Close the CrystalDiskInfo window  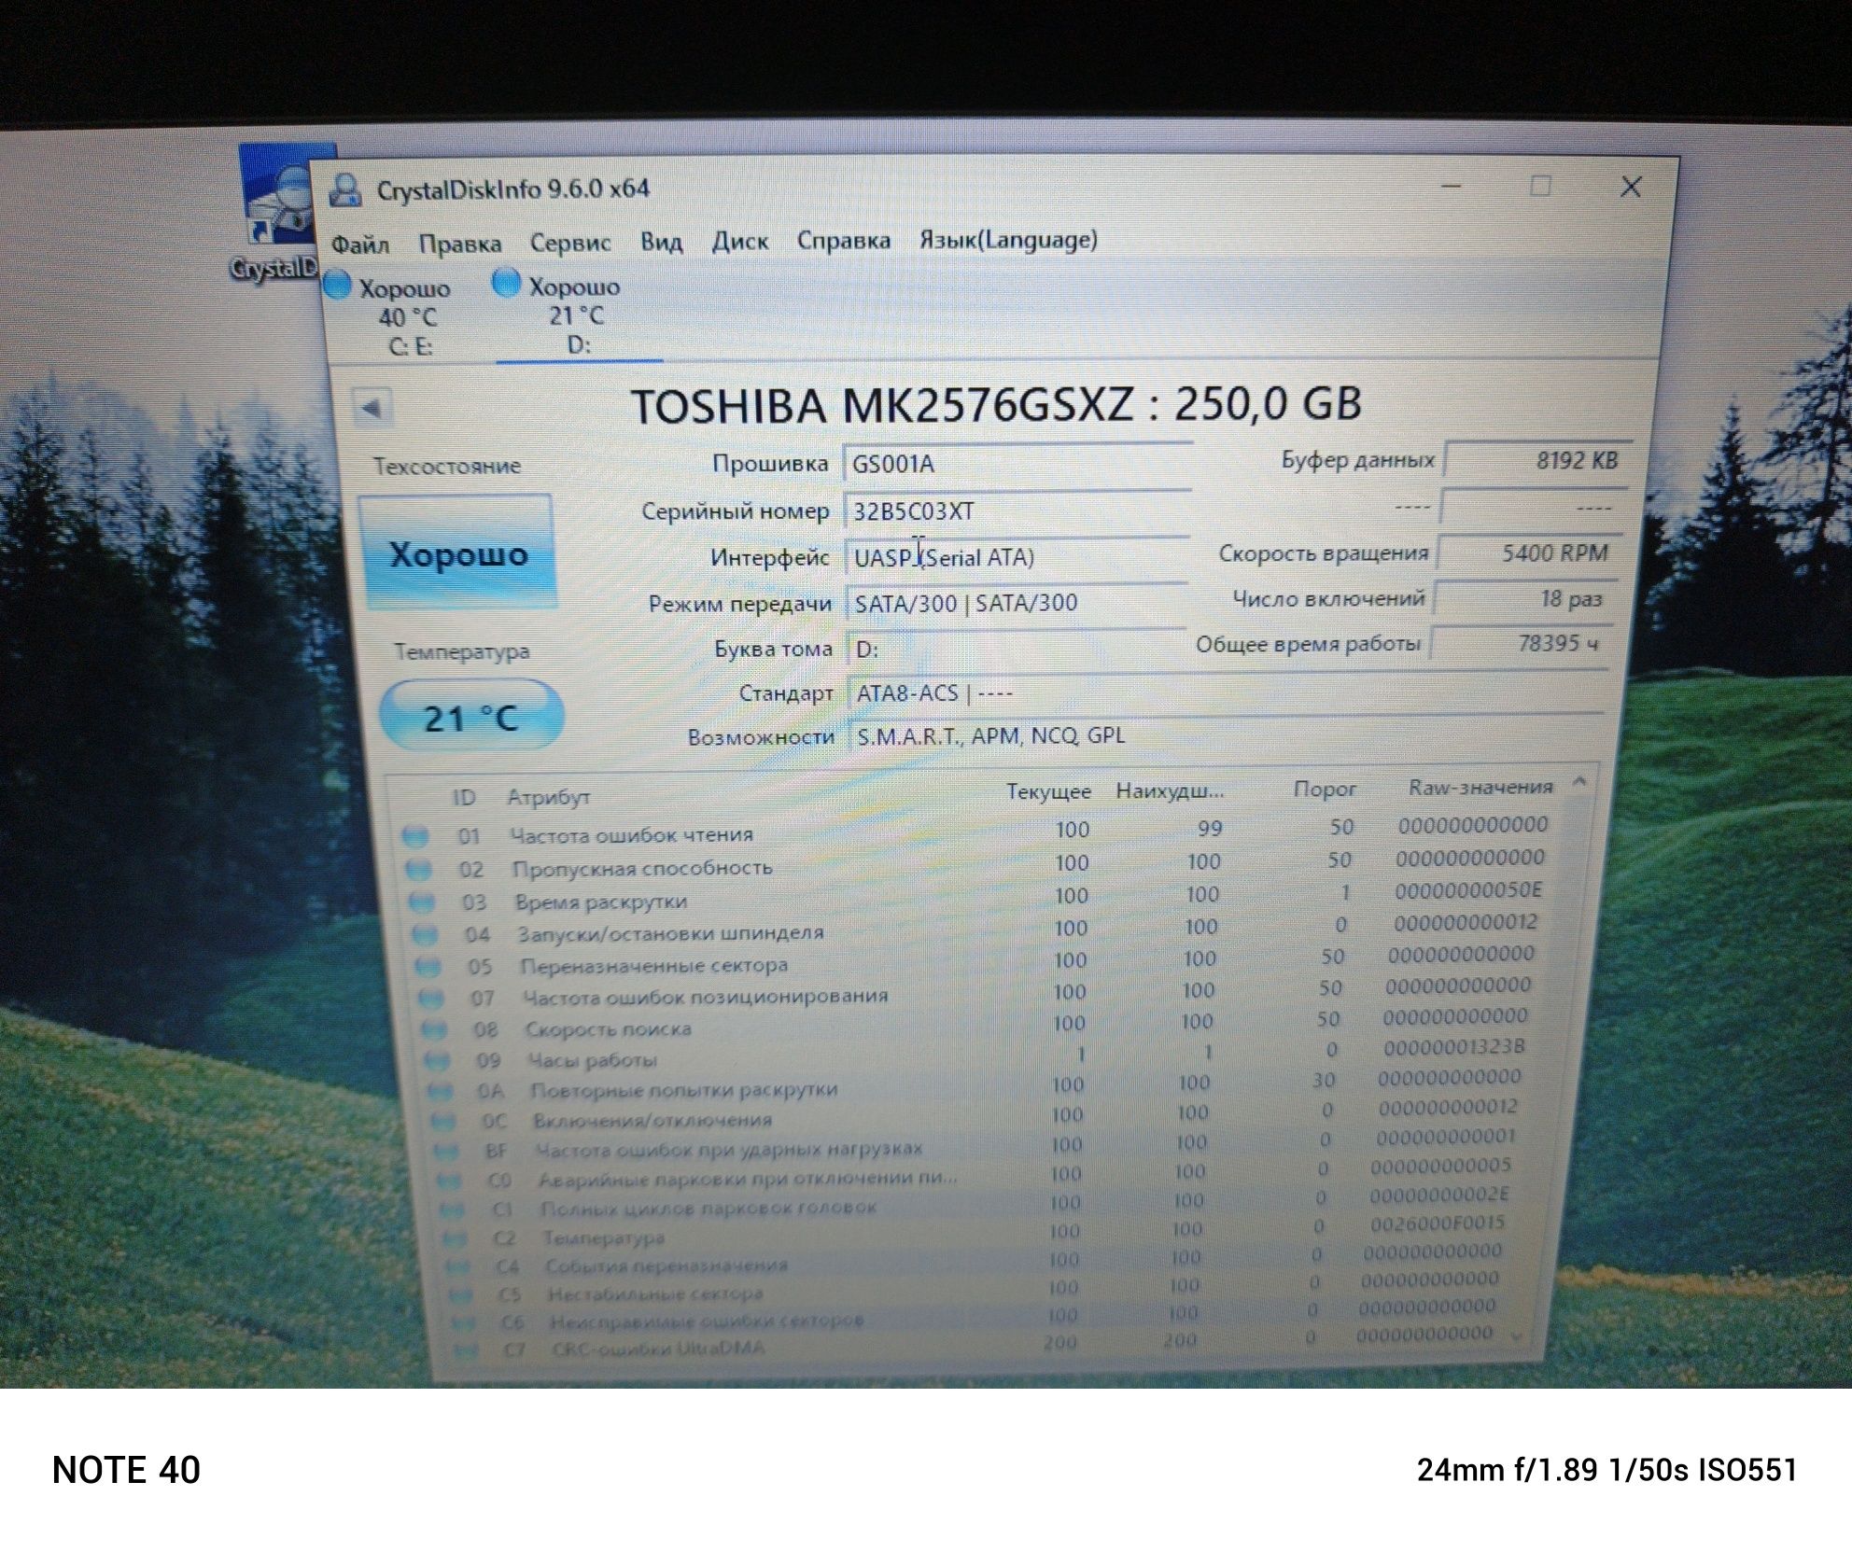coord(1631,188)
